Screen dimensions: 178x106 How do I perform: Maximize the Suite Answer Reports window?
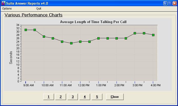(170, 3)
